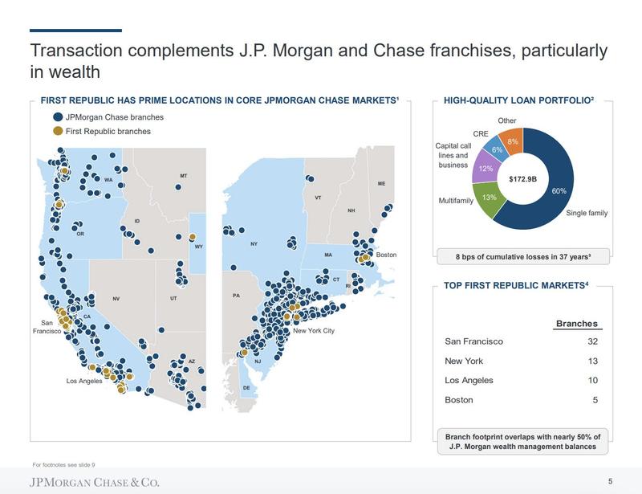The height and width of the screenshot is (494, 642).
Task: Click the WA state label on map
Action: click(108, 180)
